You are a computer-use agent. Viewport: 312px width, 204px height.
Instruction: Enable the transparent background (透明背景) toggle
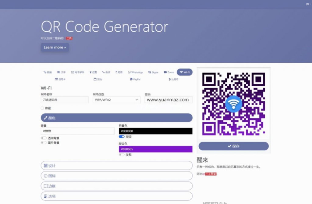coord(44,138)
